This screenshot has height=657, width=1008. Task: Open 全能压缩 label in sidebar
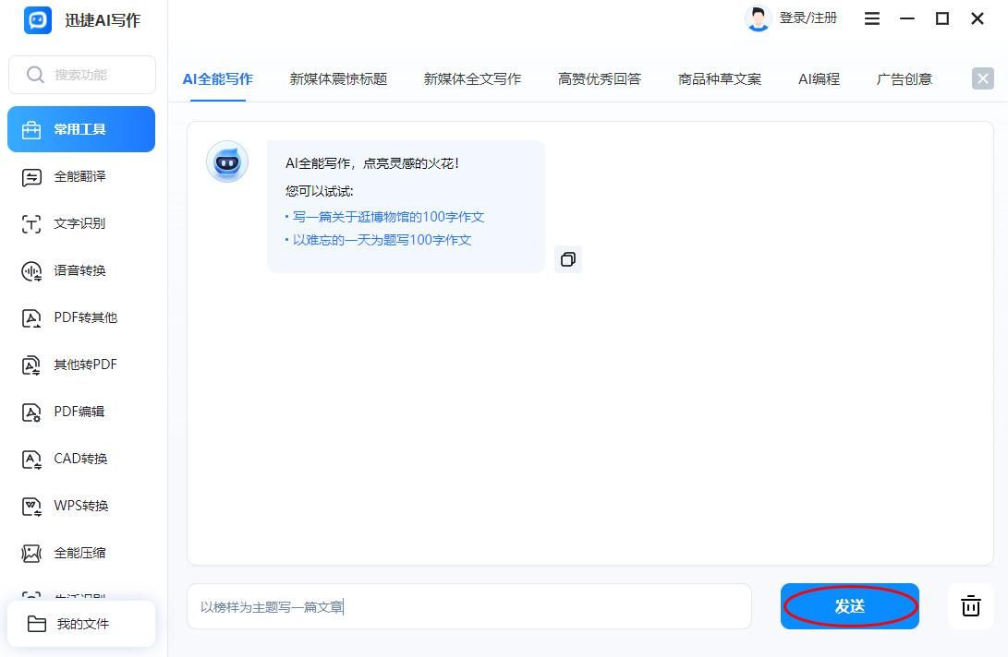(x=79, y=553)
